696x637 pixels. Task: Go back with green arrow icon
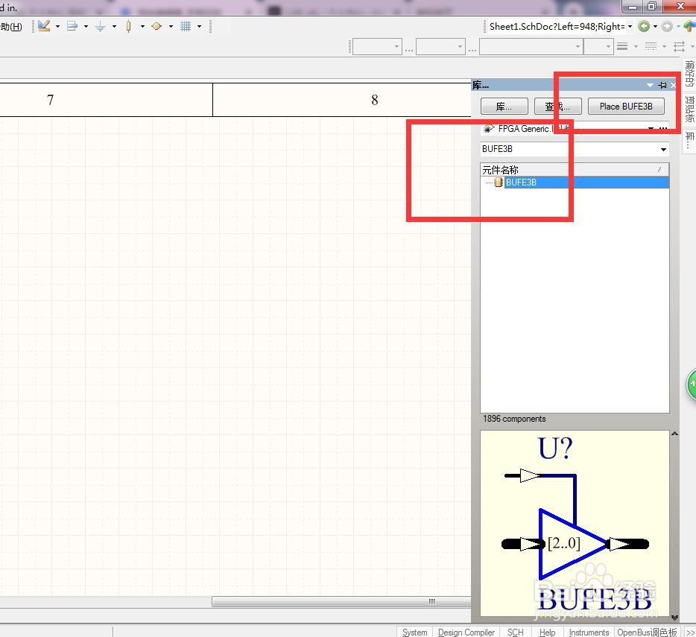point(644,27)
